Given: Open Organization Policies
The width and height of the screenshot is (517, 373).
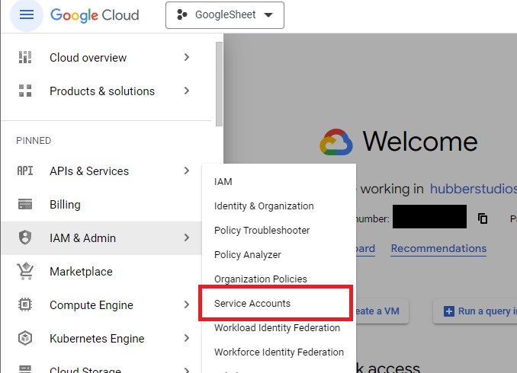Looking at the screenshot, I should coord(279,279).
